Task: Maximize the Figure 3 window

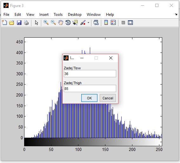Action: click(157, 5)
